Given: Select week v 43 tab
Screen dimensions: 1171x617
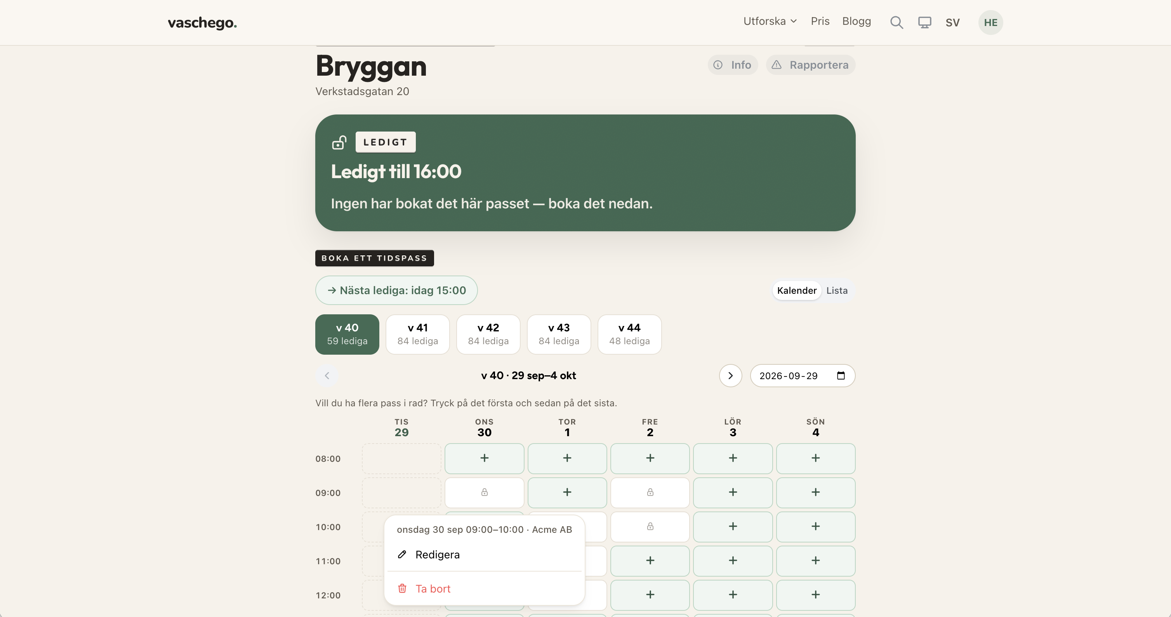Looking at the screenshot, I should (x=559, y=334).
